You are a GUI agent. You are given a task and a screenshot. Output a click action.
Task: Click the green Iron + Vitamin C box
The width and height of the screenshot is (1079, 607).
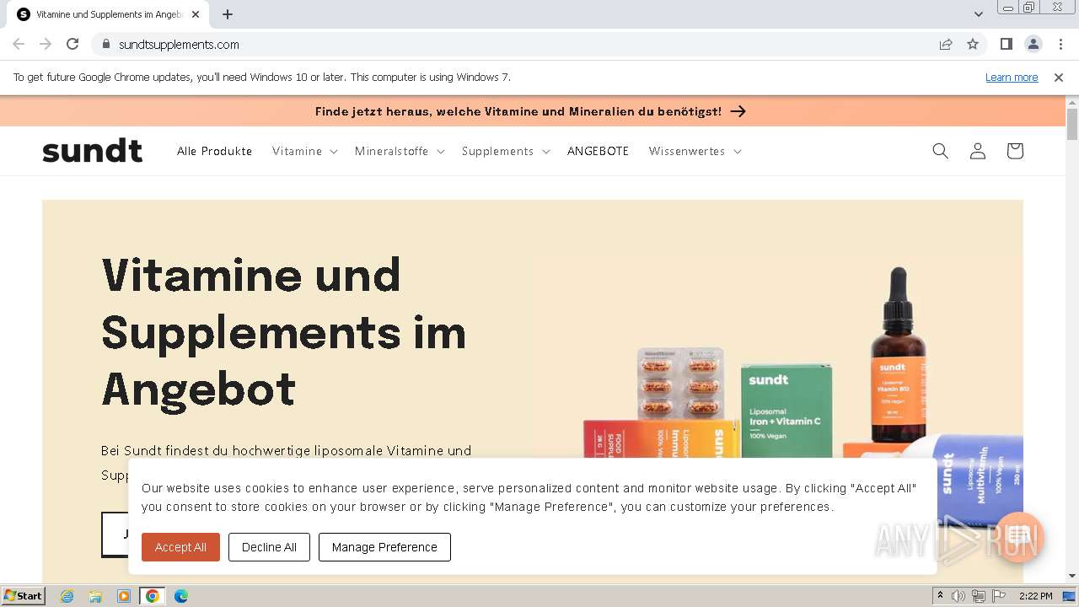pos(786,411)
